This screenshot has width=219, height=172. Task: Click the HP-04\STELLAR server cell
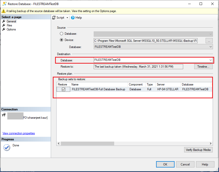[168, 89]
